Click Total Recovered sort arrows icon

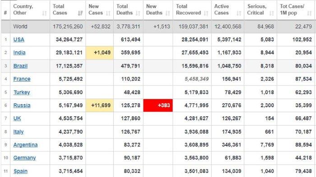(206, 13)
